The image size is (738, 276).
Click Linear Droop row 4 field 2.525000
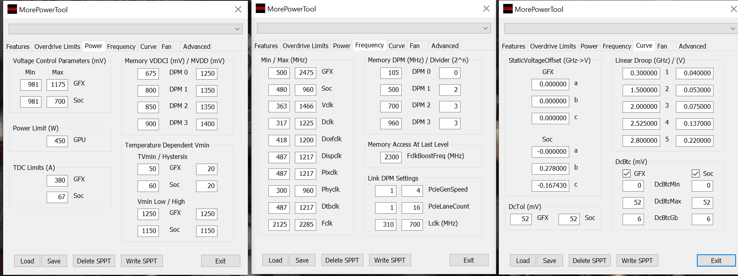(641, 123)
